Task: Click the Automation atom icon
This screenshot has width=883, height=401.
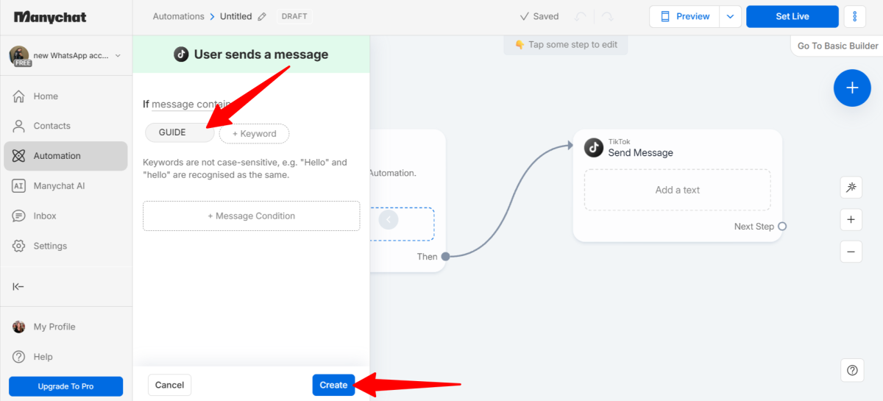Action: point(19,156)
